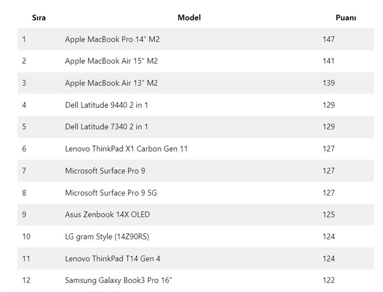
Task: Click Apple MacBook Air 13" M2 text
Action: click(111, 83)
